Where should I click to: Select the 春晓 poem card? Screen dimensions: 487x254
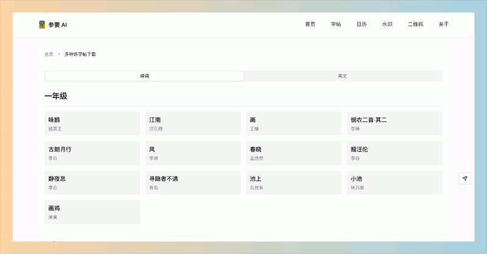point(294,153)
